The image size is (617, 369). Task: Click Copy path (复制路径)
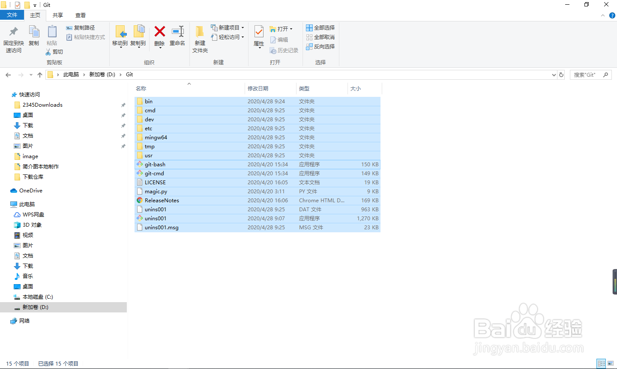[81, 27]
